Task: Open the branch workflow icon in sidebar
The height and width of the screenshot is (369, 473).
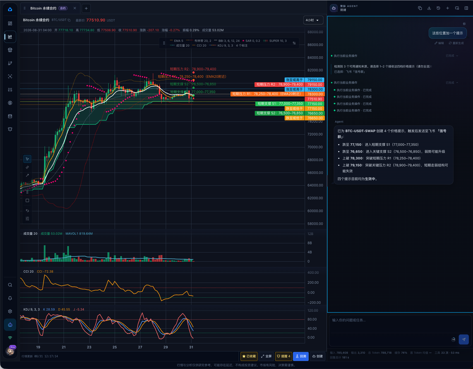Action: 10,63
